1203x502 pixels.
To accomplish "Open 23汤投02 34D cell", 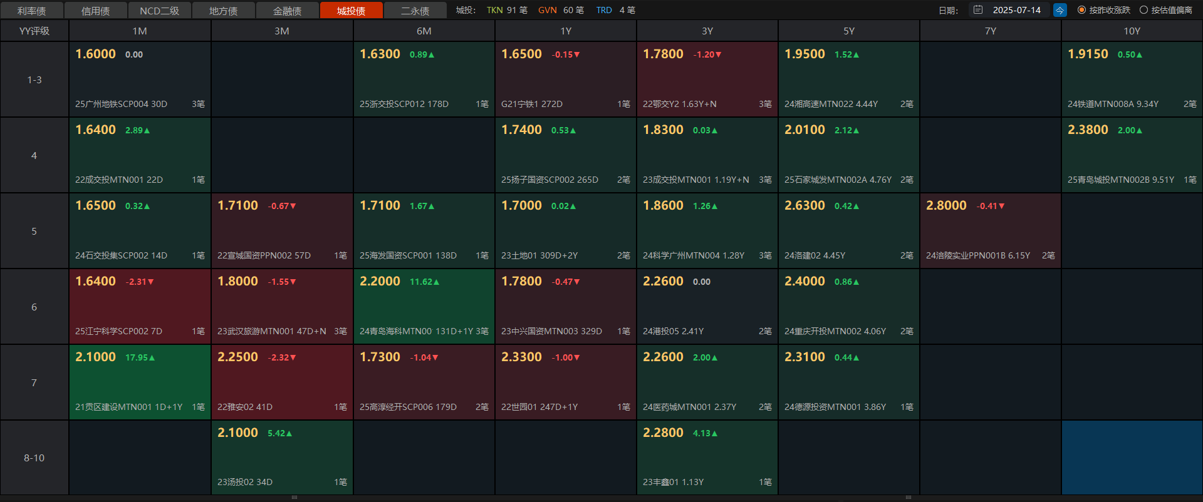I will click(282, 458).
